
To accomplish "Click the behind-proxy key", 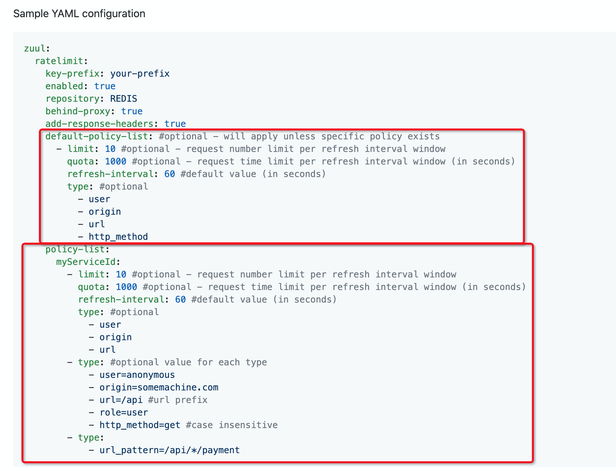I will (x=78, y=111).
